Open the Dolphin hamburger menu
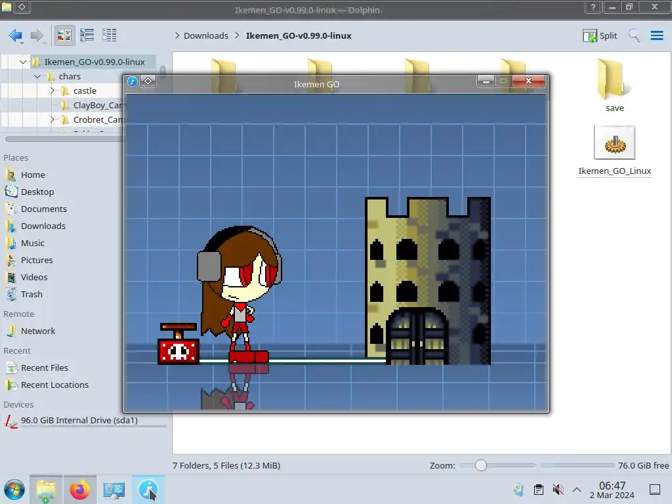The image size is (672, 504). [657, 35]
